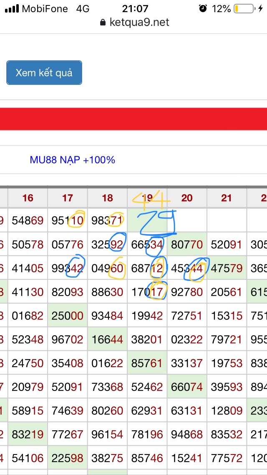Tap the battery indicator icon
The image size is (267, 475).
tap(244, 8)
